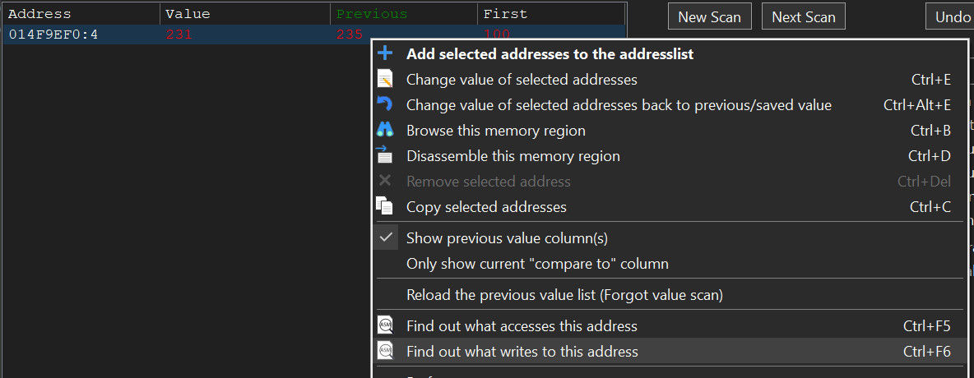The height and width of the screenshot is (378, 974).
Task: Click the magnifier icon for what accesses
Action: click(385, 326)
